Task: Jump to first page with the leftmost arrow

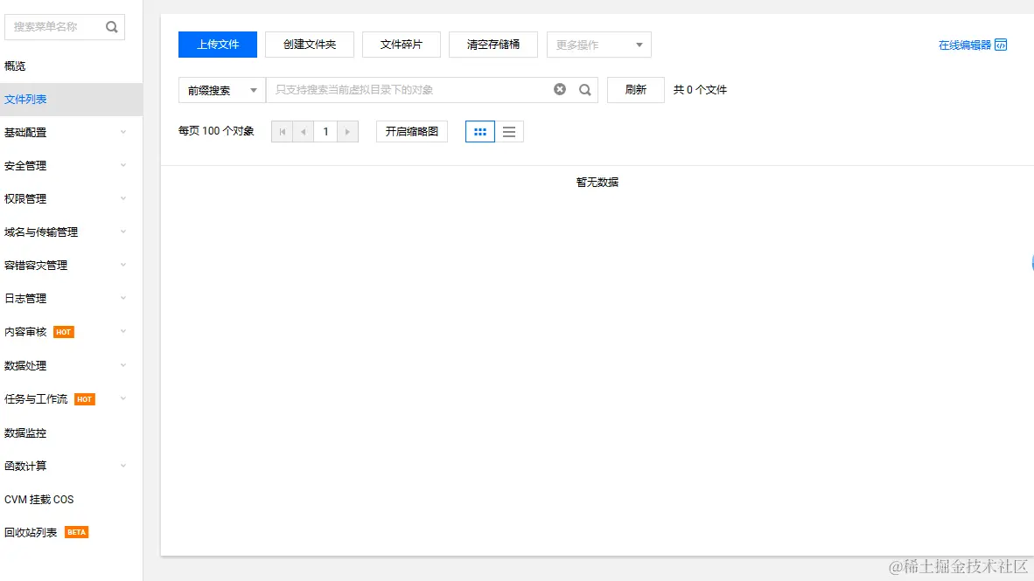Action: [282, 131]
